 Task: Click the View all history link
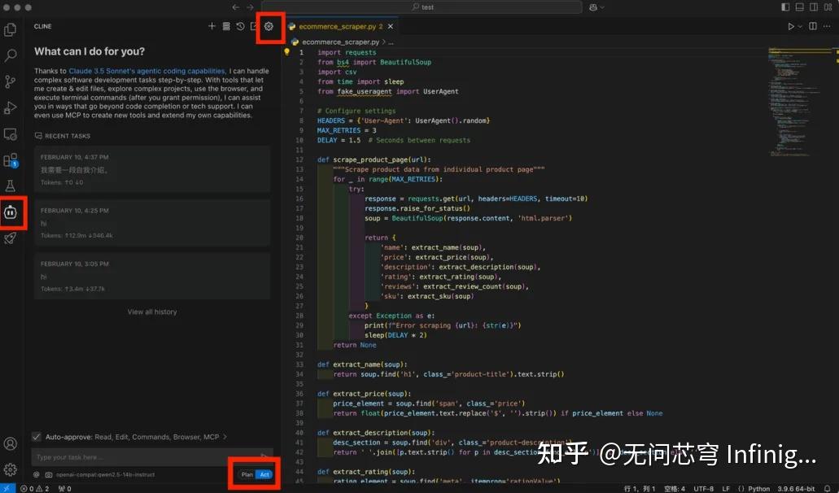click(151, 312)
